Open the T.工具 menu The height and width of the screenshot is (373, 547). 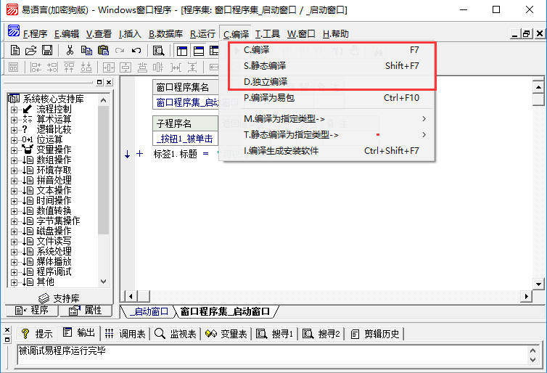(x=268, y=34)
